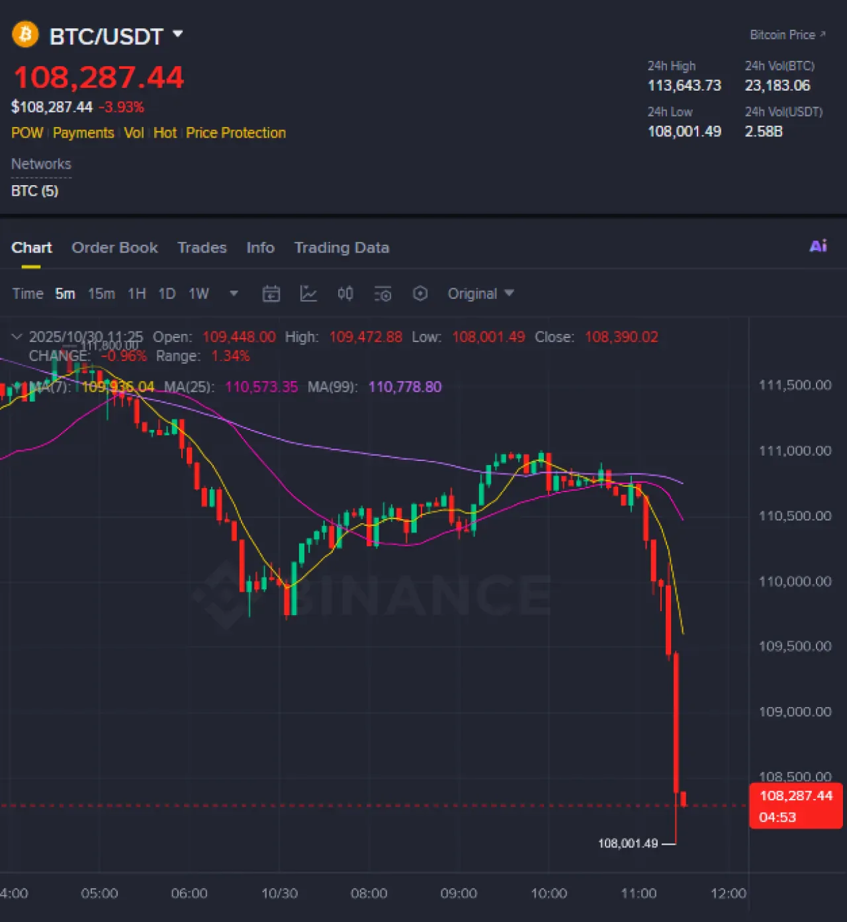Image resolution: width=847 pixels, height=922 pixels.
Task: Open the go-to-date calendar icon
Action: point(271,294)
